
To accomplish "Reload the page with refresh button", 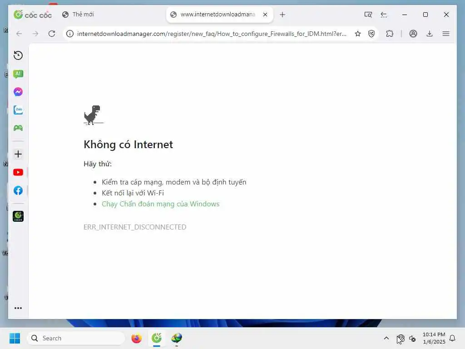I will 52,34.
